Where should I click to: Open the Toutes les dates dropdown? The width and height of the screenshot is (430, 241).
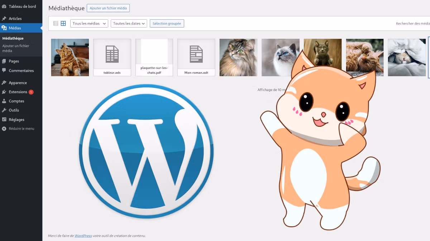[x=129, y=24]
